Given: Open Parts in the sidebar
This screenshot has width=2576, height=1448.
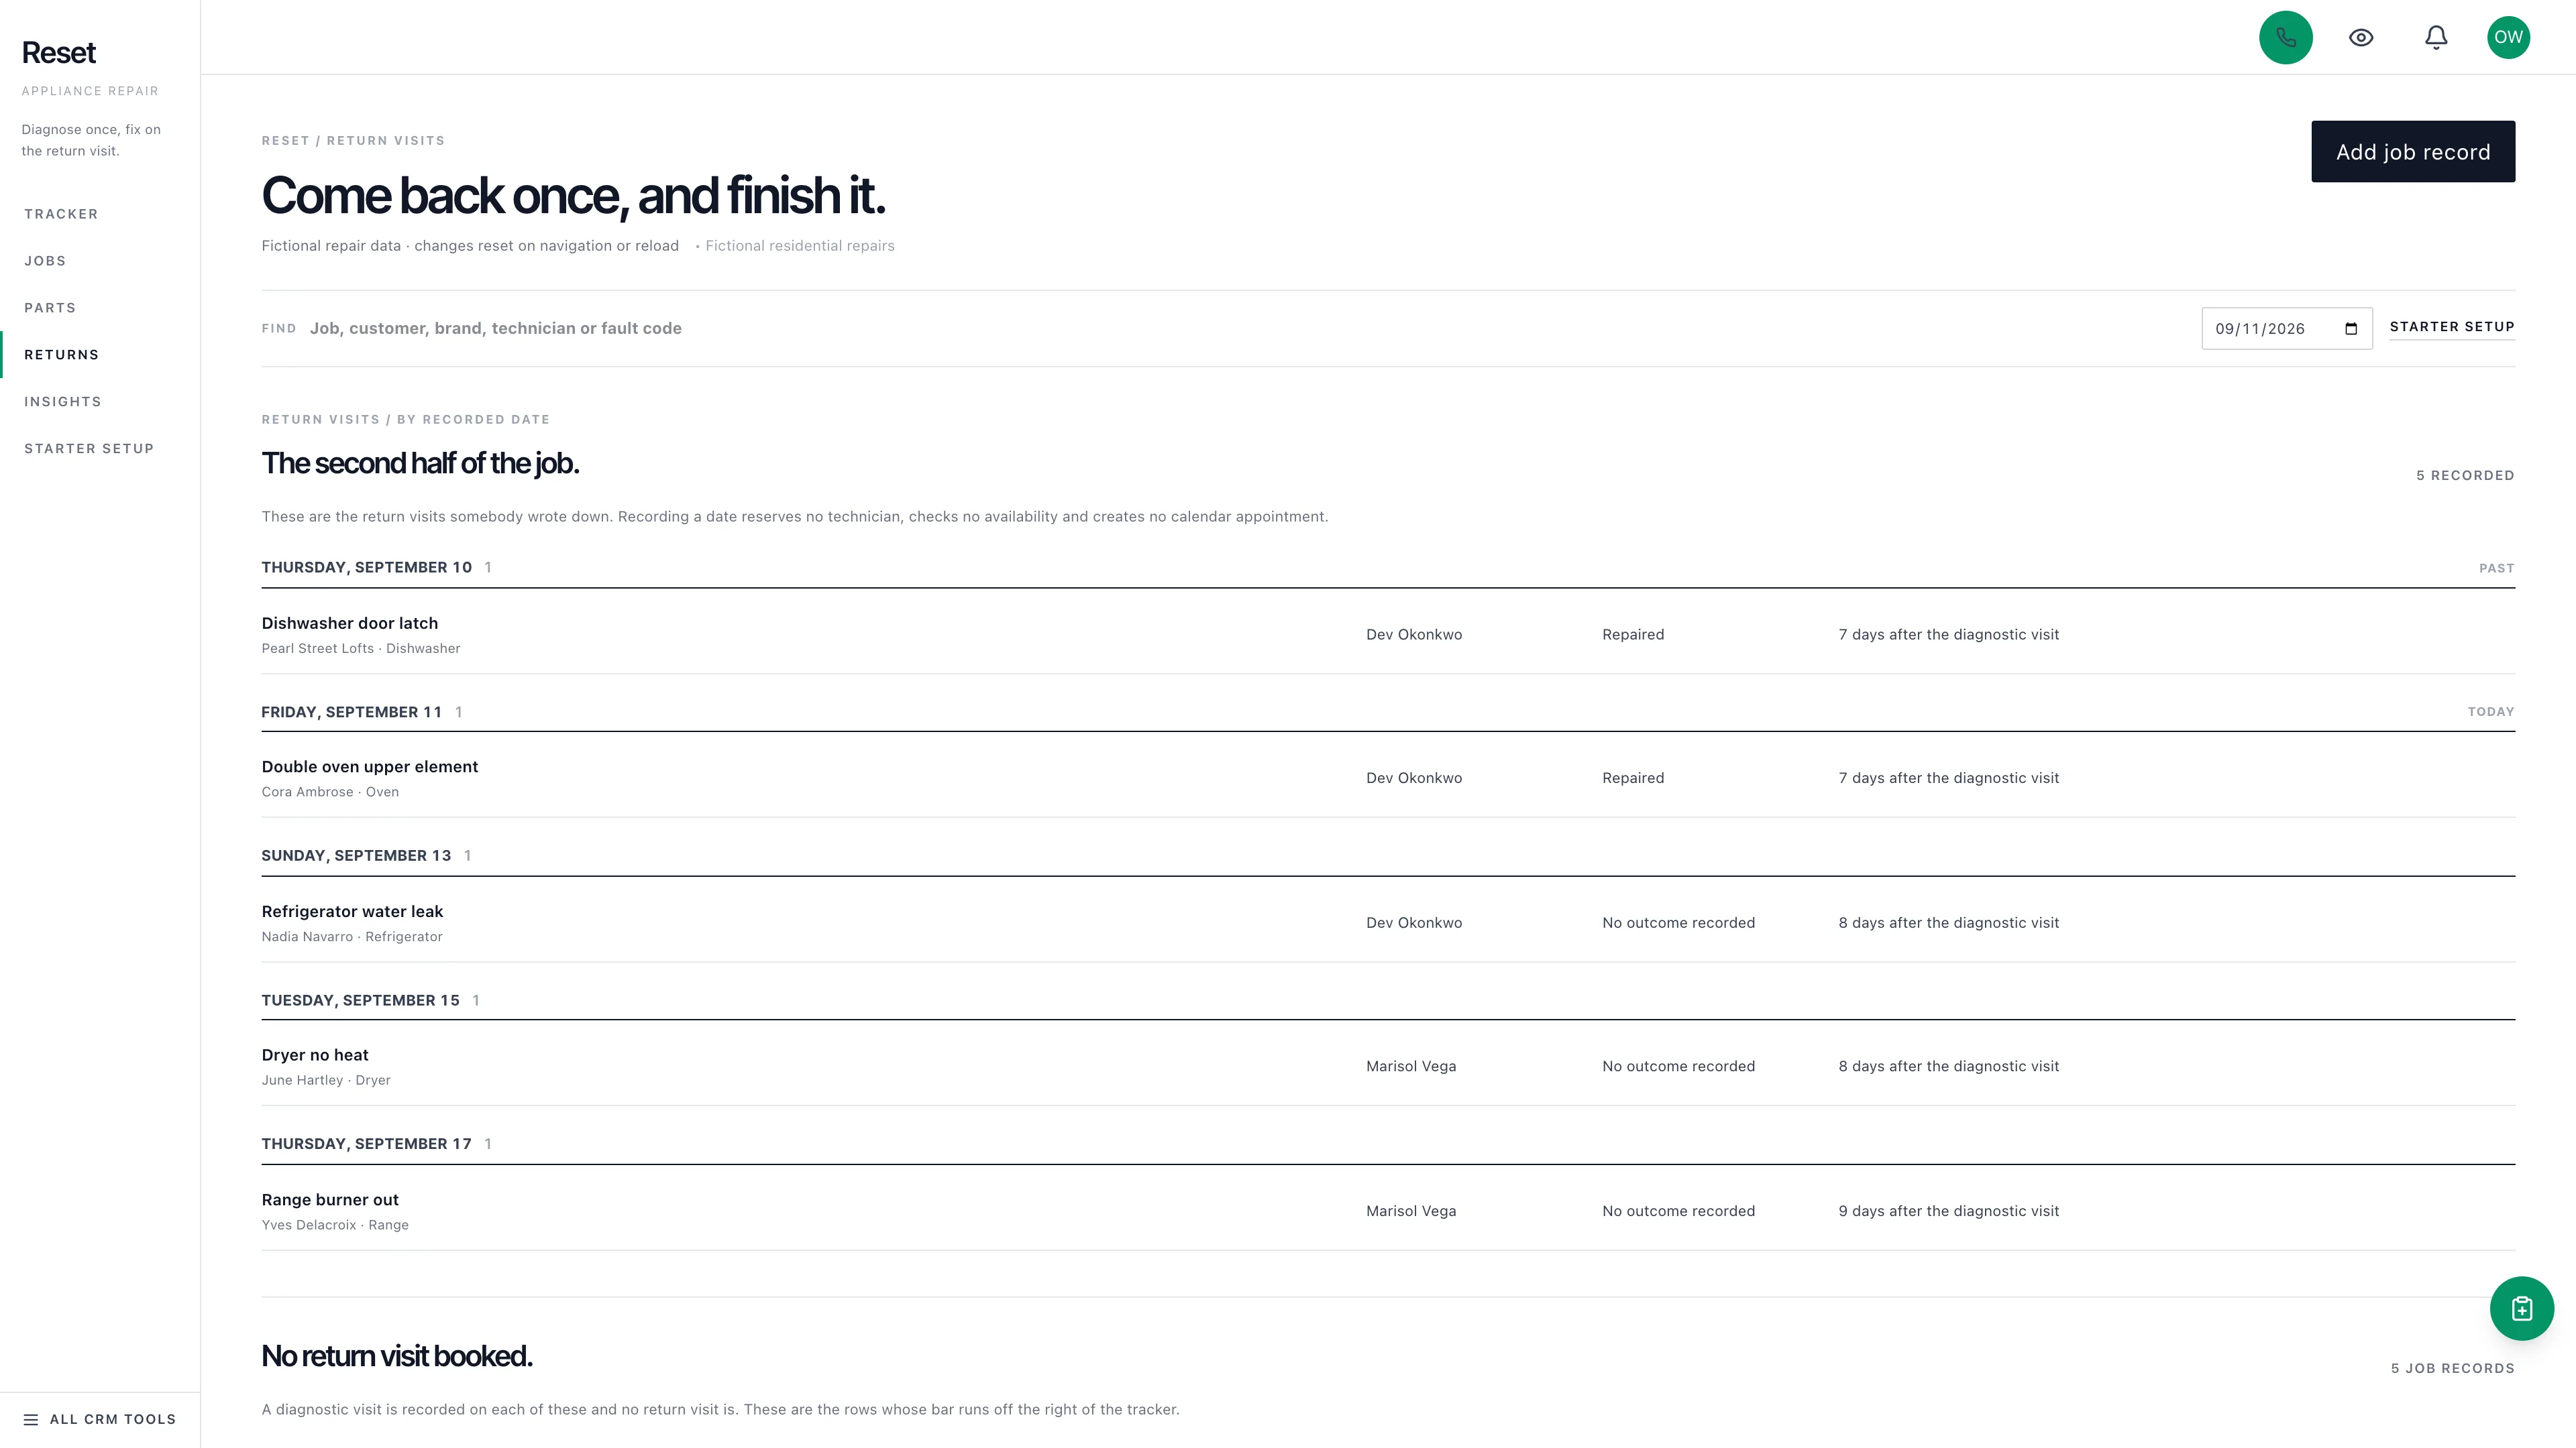Looking at the screenshot, I should 50,308.
